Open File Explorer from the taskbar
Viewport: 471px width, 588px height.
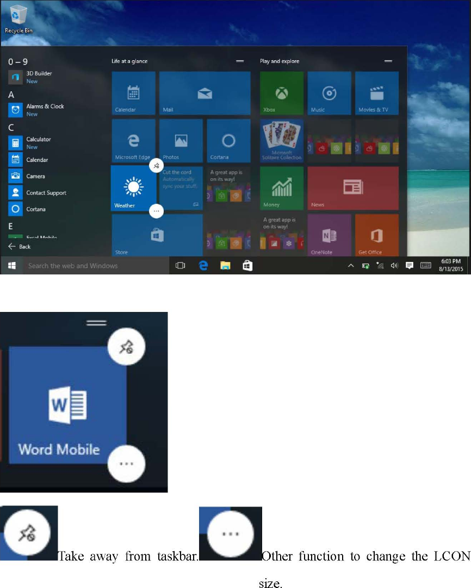(225, 266)
